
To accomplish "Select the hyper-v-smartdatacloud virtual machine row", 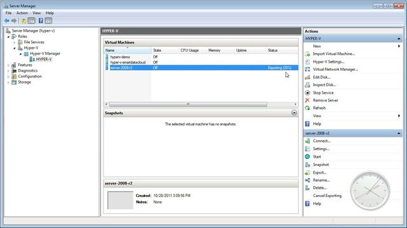I will click(x=201, y=62).
